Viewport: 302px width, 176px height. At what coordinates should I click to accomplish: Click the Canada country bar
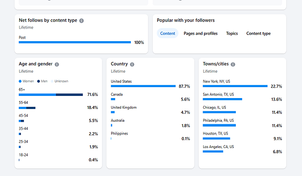coord(113,99)
